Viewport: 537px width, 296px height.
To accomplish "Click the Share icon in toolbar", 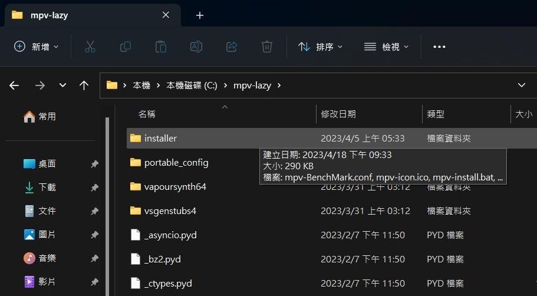I will (232, 47).
